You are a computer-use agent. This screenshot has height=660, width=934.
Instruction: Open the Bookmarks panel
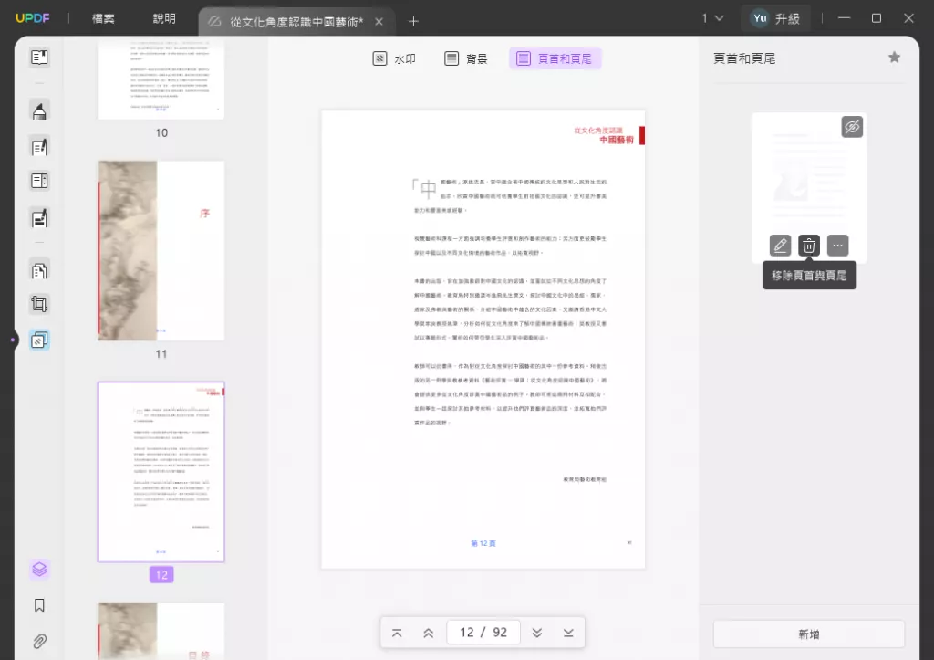[39, 606]
